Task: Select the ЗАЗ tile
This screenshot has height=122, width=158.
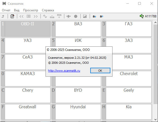Action: pyautogui.click(x=127, y=42)
